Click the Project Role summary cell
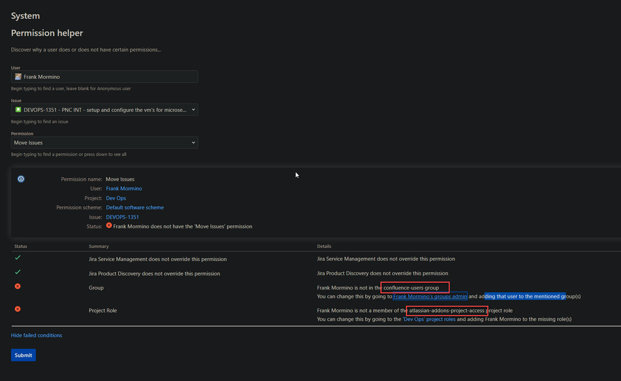Image resolution: width=621 pixels, height=381 pixels. (103, 311)
